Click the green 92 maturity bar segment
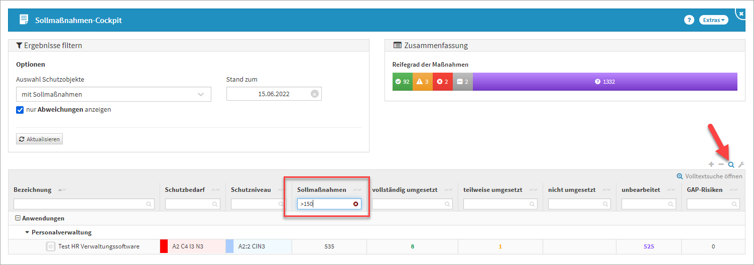This screenshot has width=754, height=265. click(x=402, y=82)
